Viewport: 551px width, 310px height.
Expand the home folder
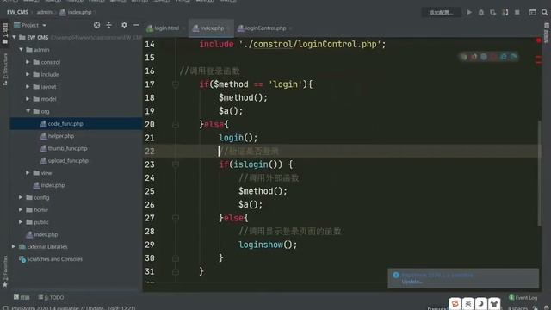click(x=21, y=209)
